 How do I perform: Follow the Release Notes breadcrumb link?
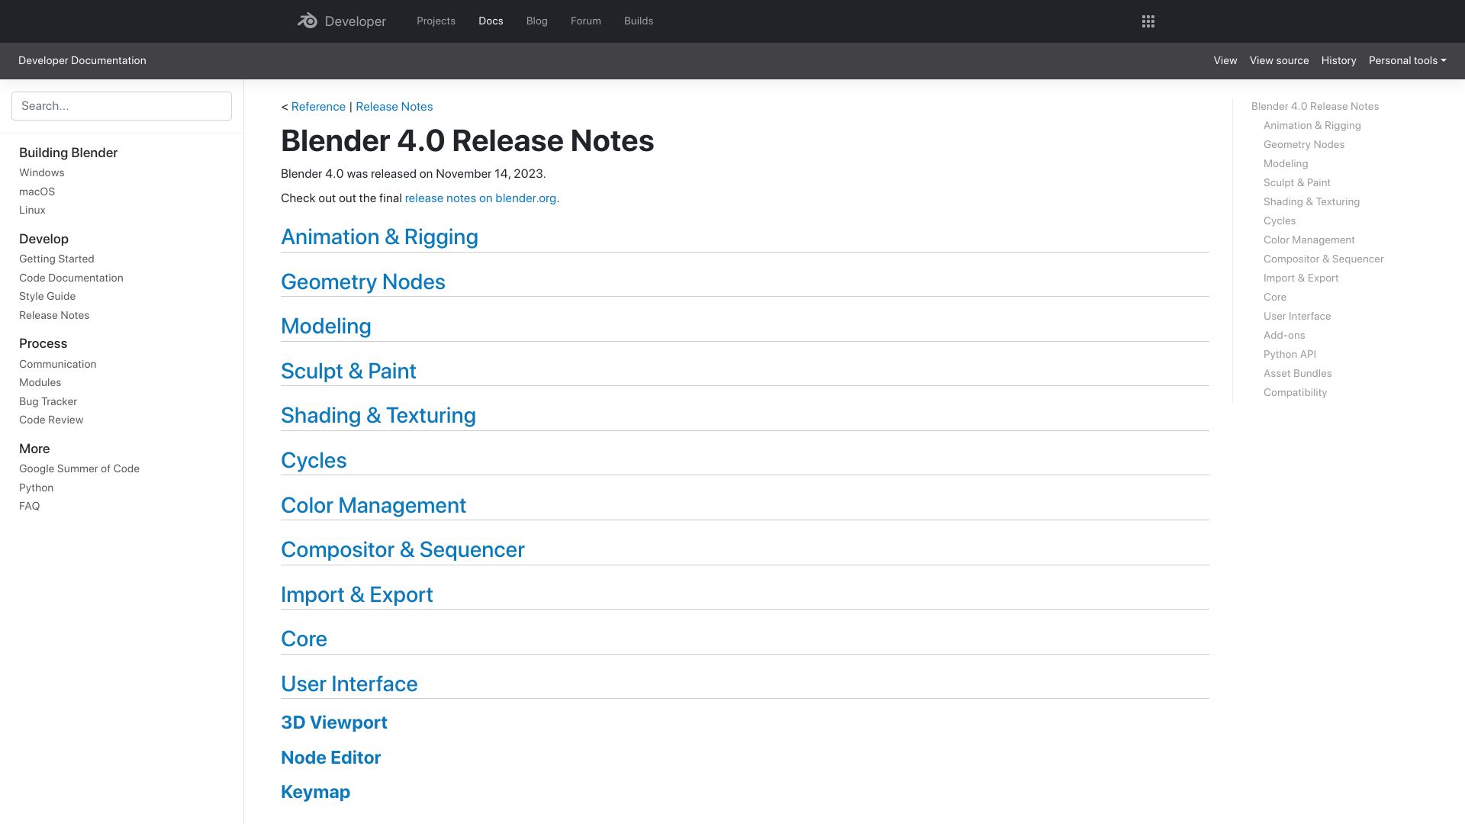coord(394,107)
